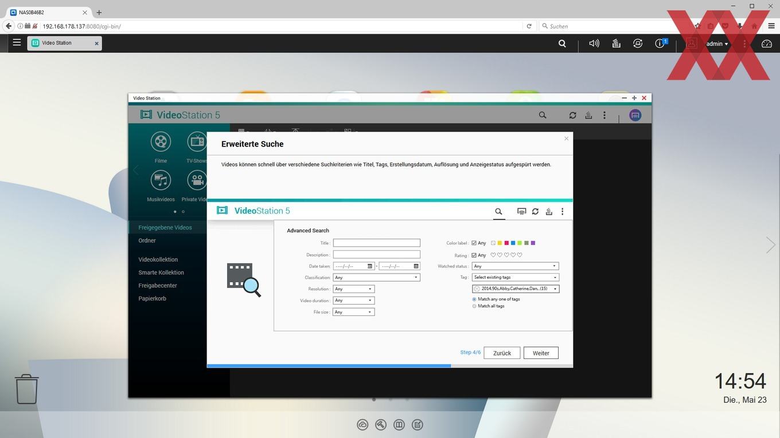The image size is (780, 438).
Task: Open the QTS desktop search magnifier
Action: click(x=562, y=43)
